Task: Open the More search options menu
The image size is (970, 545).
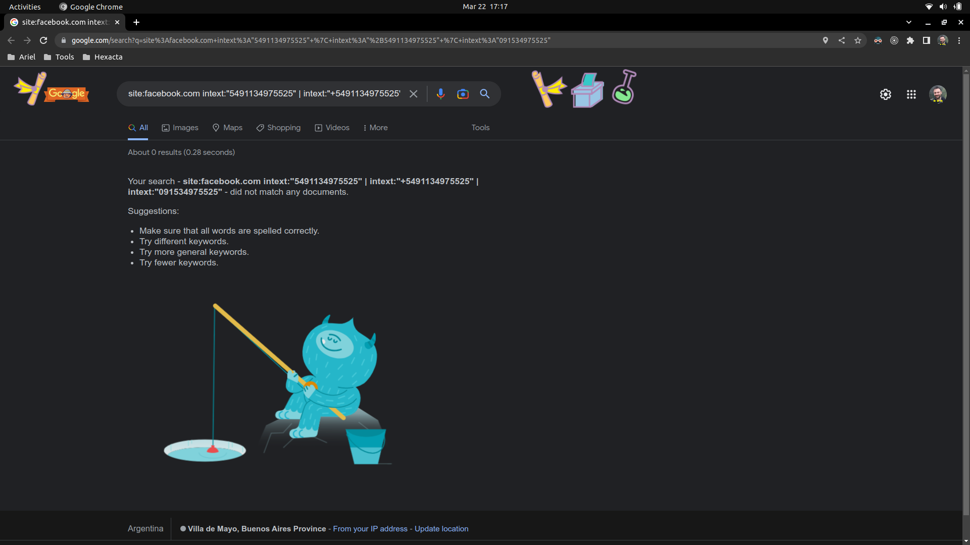Action: pos(374,128)
